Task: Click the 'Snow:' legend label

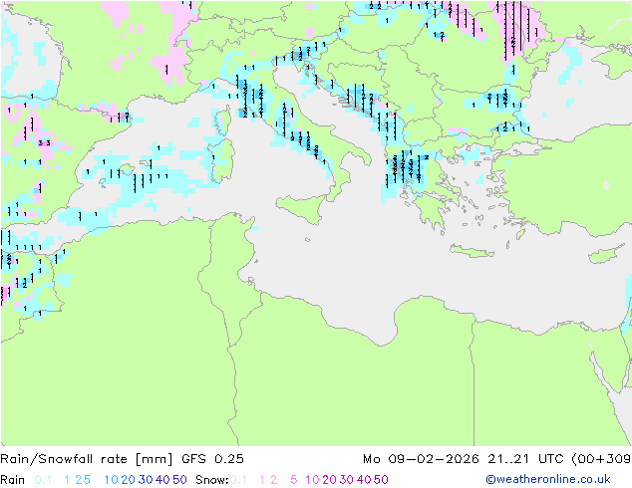Action: (x=212, y=480)
